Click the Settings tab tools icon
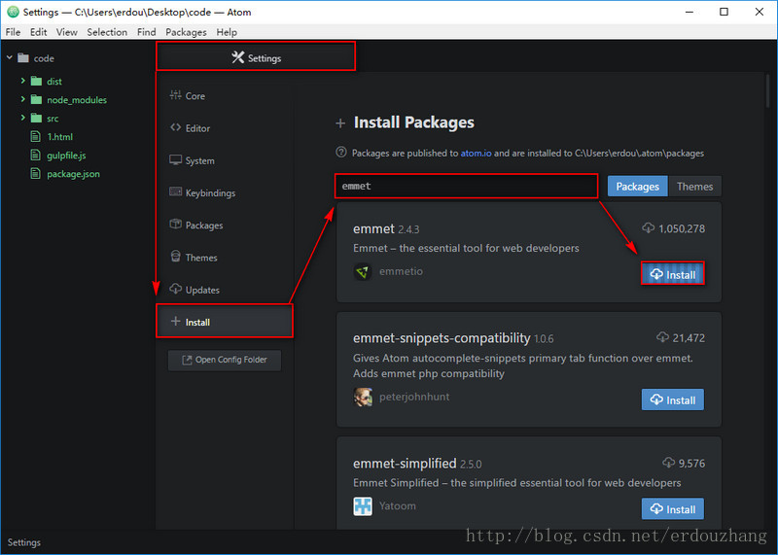 (x=237, y=57)
